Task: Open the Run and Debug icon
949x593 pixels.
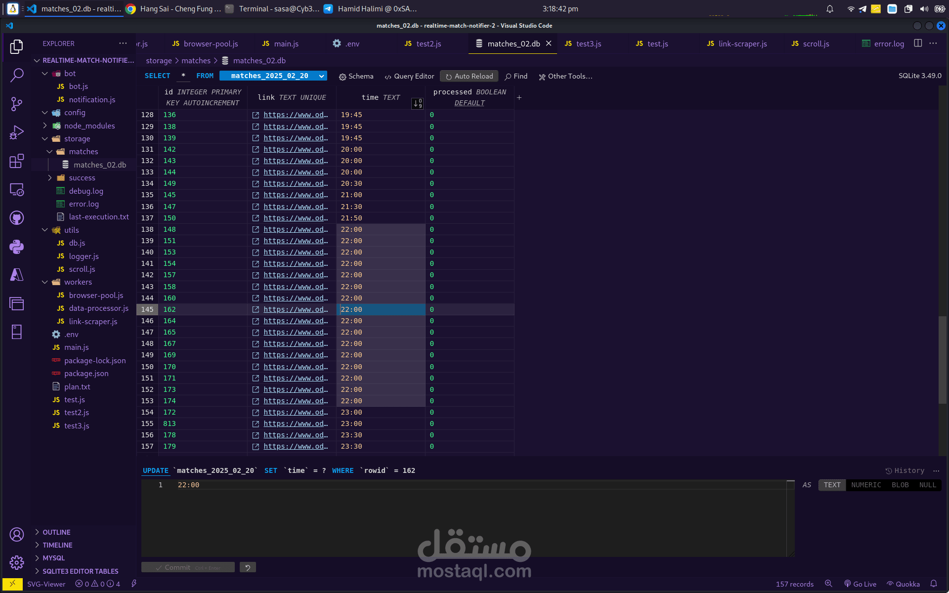Action: 16,132
